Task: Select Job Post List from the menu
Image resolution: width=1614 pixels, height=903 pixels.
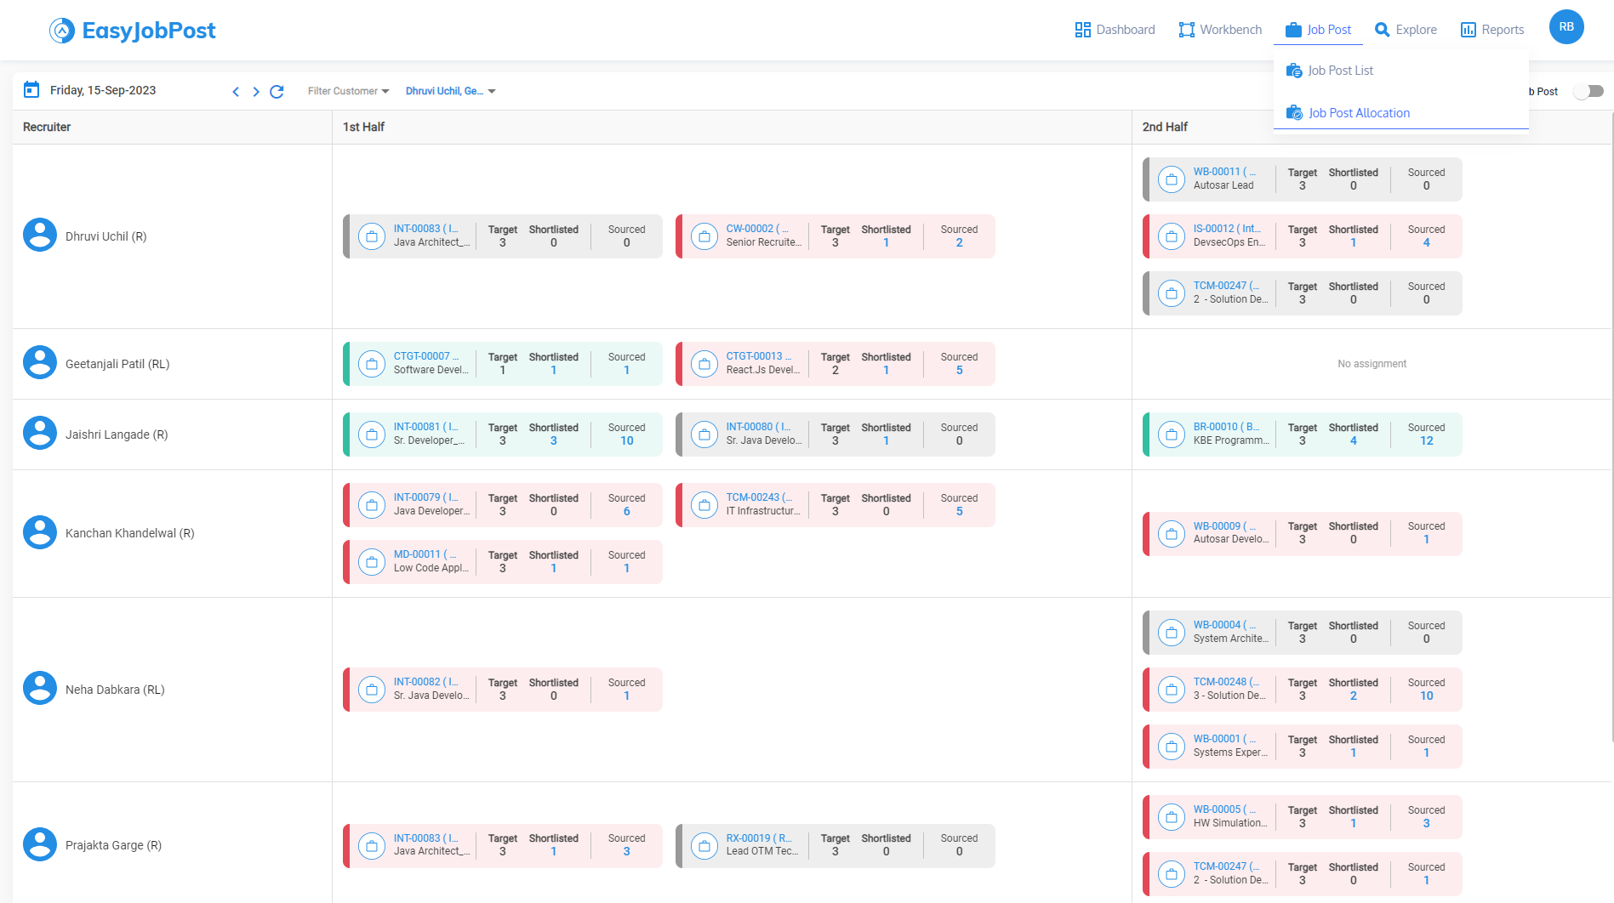Action: [x=1340, y=71]
